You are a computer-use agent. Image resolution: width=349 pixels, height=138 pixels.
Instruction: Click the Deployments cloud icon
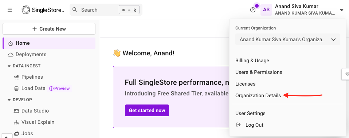click(x=11, y=55)
